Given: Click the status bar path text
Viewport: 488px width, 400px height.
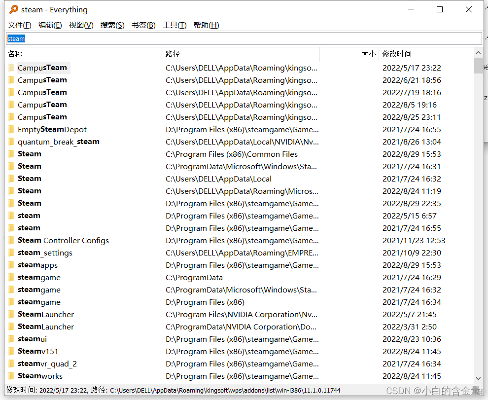Looking at the screenshot, I should pos(225,390).
